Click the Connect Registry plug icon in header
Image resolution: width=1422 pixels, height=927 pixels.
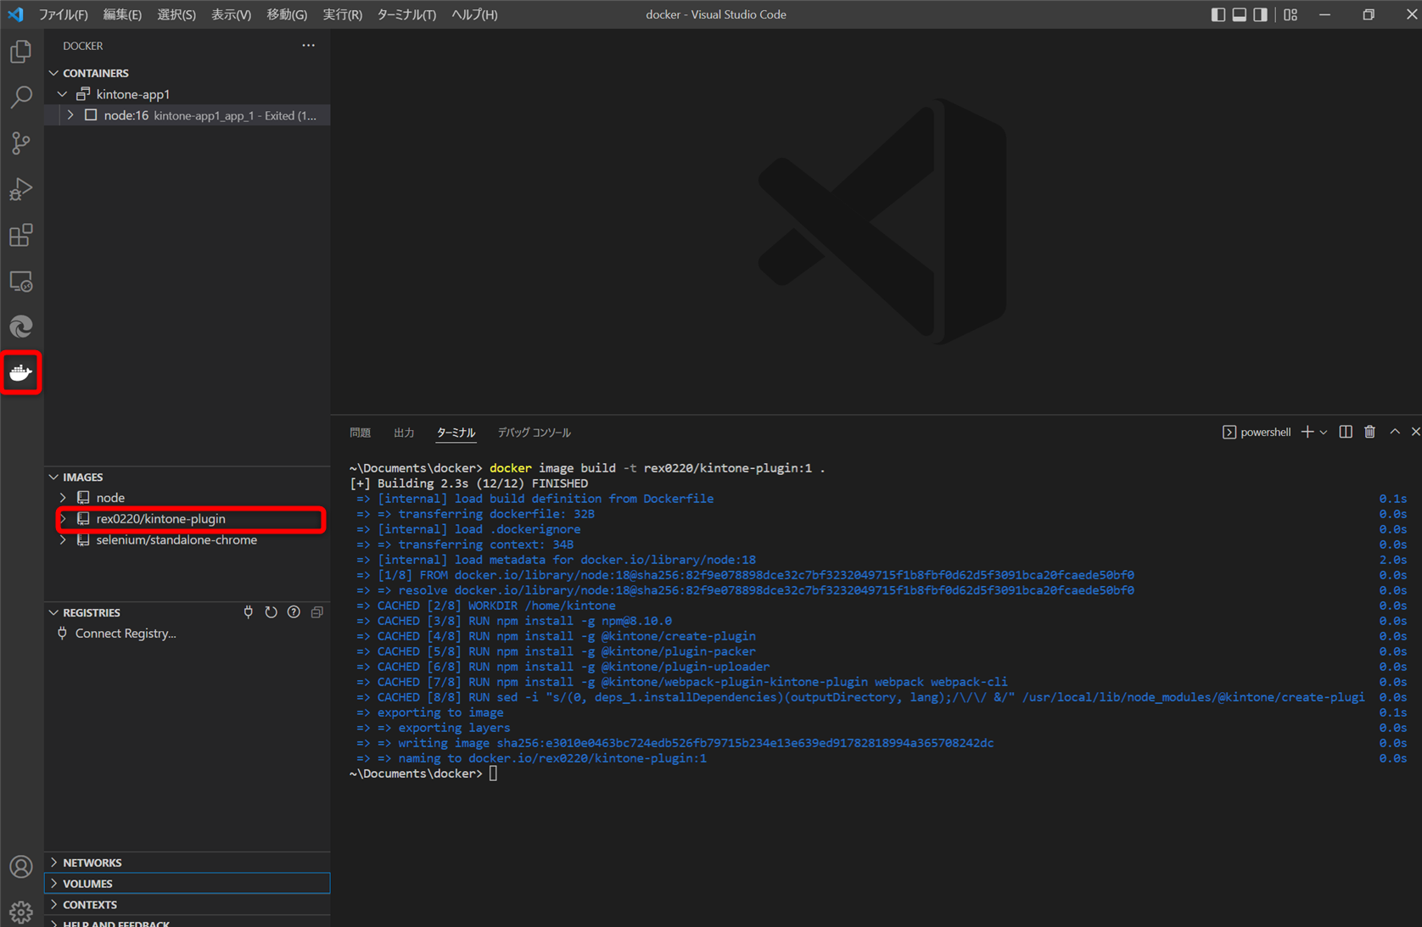click(x=249, y=612)
